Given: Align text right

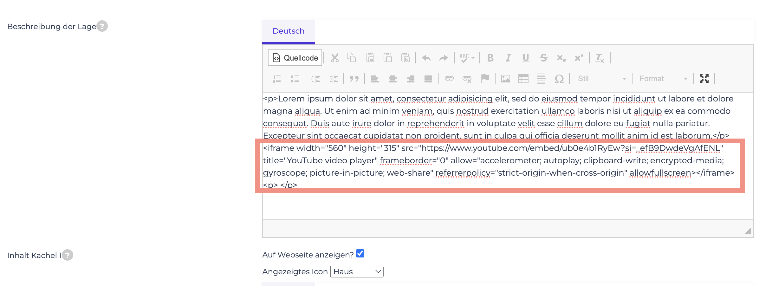Looking at the screenshot, I should pos(411,79).
